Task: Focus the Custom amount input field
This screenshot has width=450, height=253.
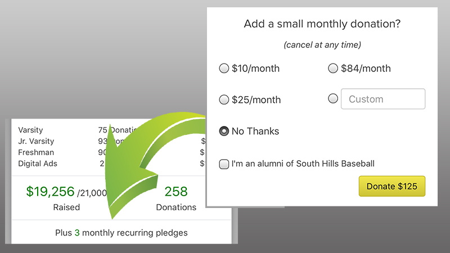Action: tap(383, 99)
